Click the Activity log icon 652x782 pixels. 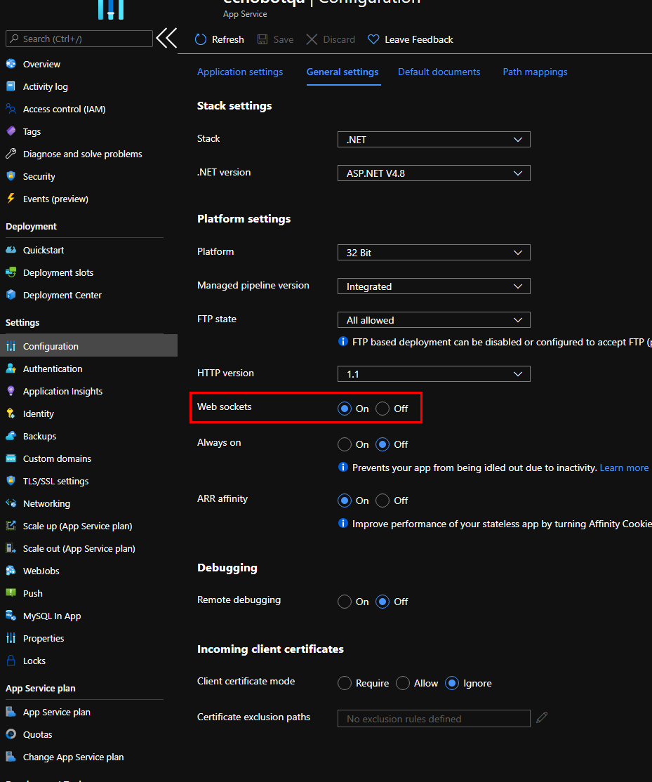[11, 86]
